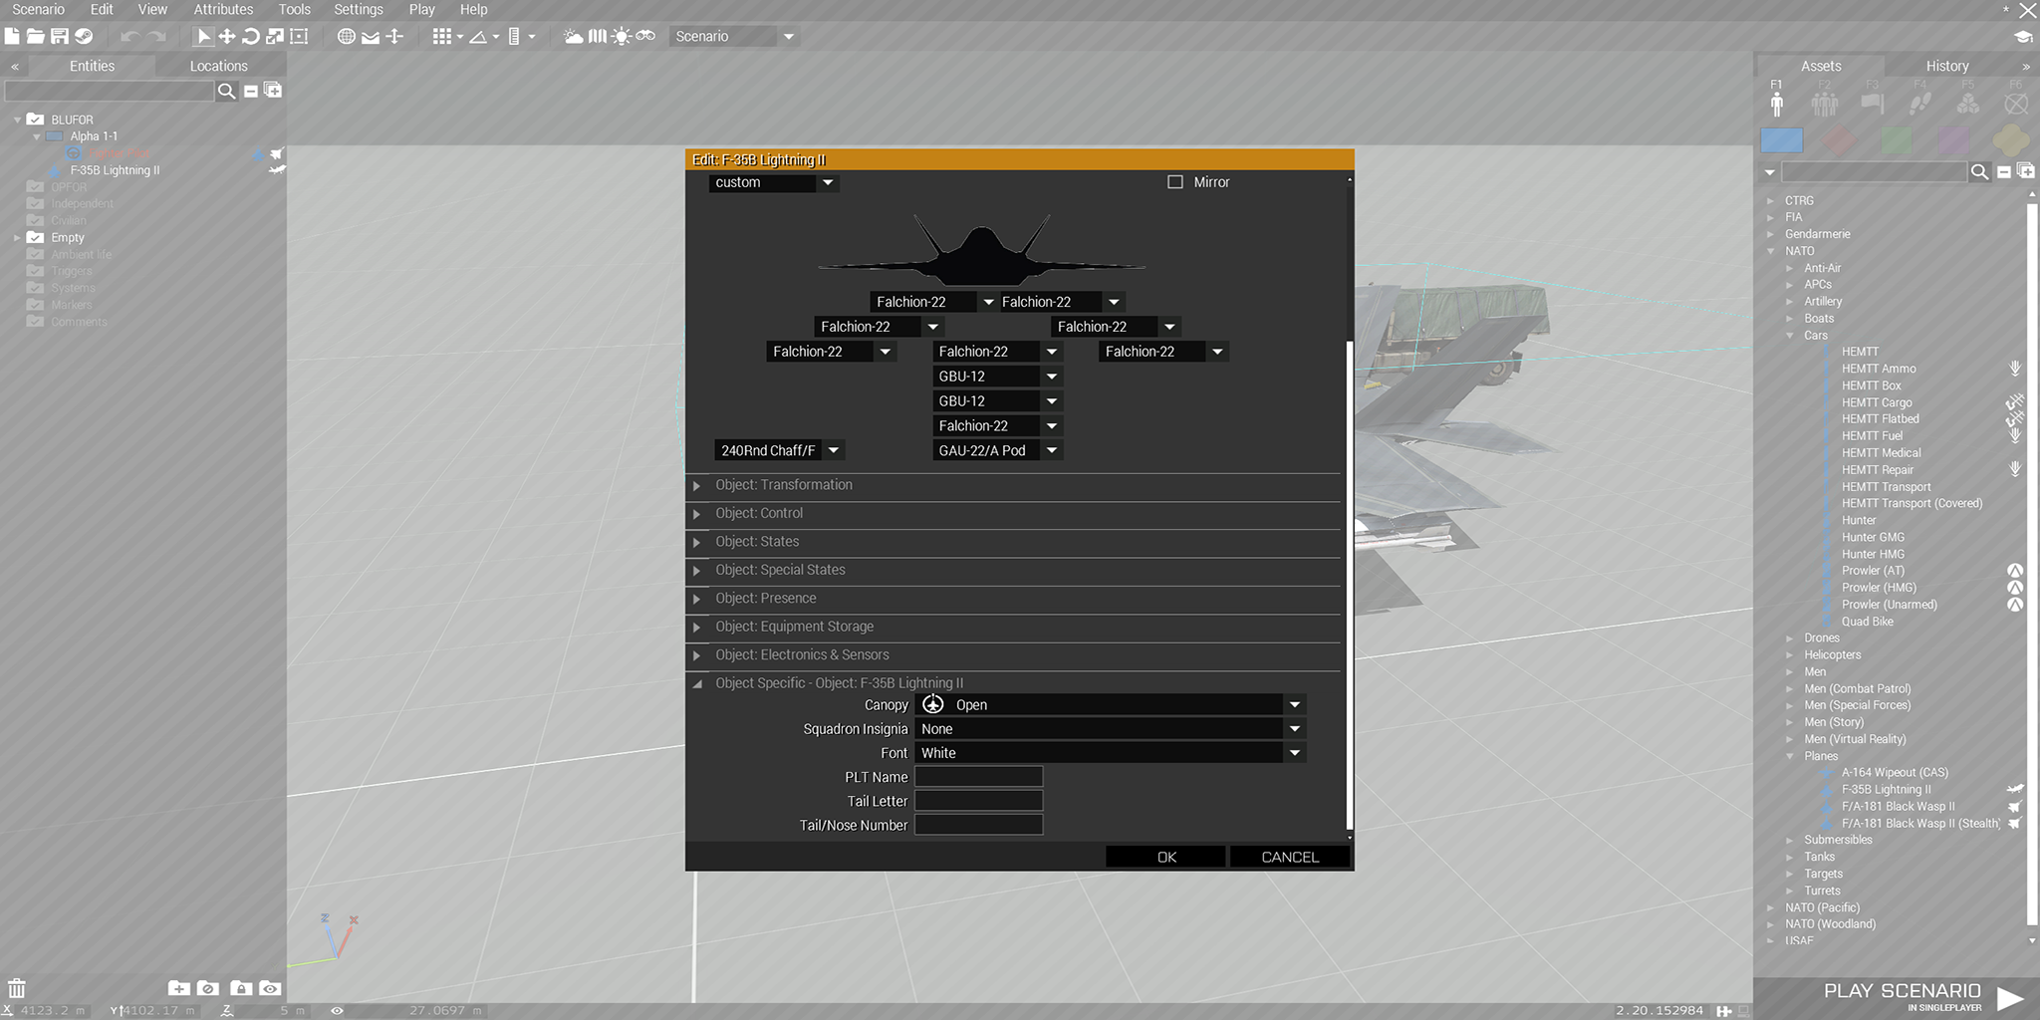Open the Canopy dropdown
This screenshot has width=2040, height=1020.
[1109, 705]
